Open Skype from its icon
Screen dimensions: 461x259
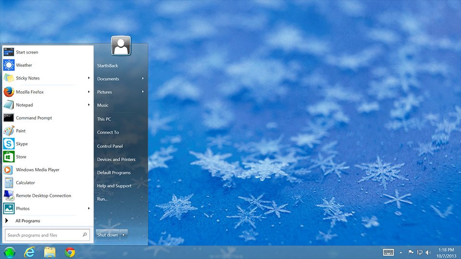pos(9,143)
